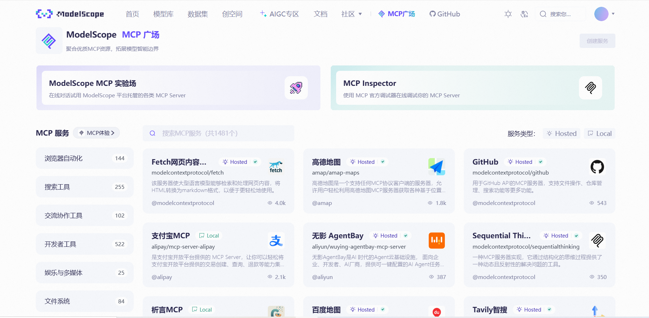Click the 高德地图 paper plane icon
Viewport: 649px width, 318px height.
pyautogui.click(x=437, y=167)
